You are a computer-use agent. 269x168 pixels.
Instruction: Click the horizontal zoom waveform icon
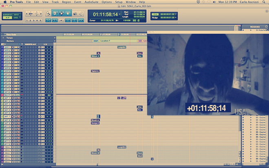point(31,13)
